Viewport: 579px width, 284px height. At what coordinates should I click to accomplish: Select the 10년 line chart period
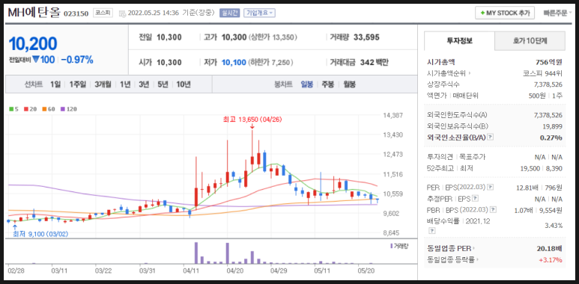coord(184,84)
